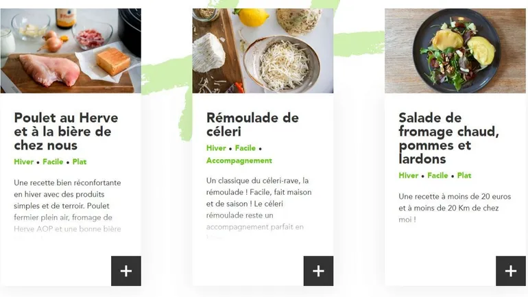
Task: Pick the Facile tag on the Rémoulade card
Action: pyautogui.click(x=245, y=148)
